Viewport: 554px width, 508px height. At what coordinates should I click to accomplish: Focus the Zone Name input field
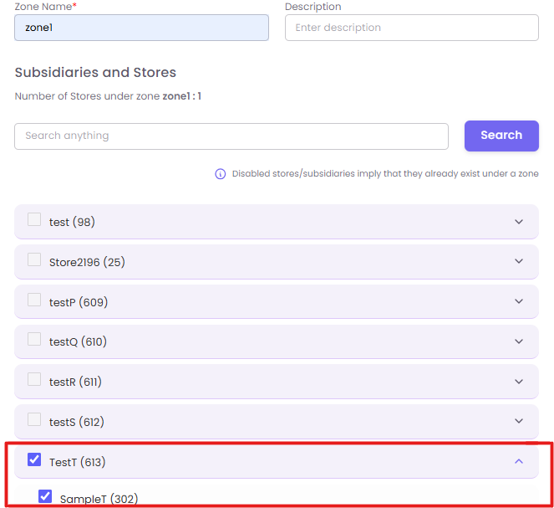pyautogui.click(x=141, y=28)
